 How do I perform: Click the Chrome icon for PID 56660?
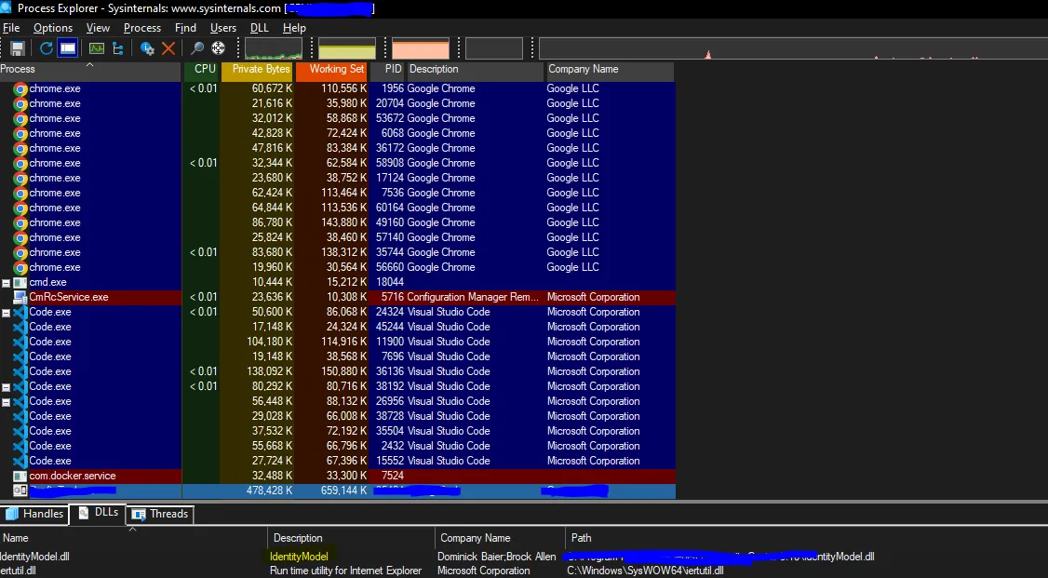click(x=20, y=267)
